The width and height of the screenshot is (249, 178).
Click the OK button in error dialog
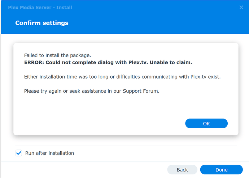coord(206,124)
